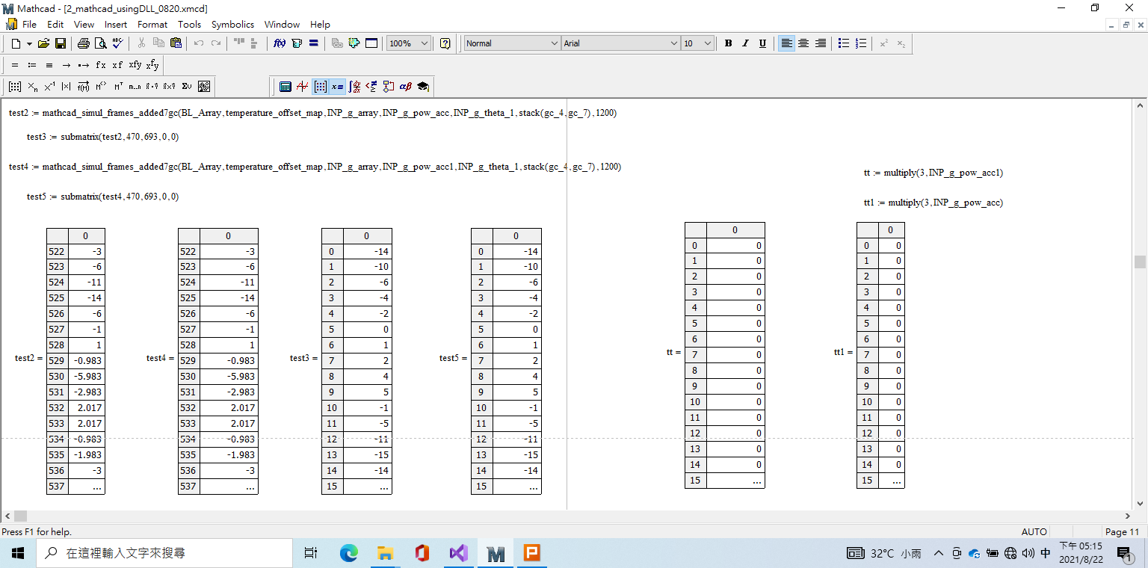1148x568 pixels.
Task: Click the Insert Unit measuring cup icon
Action: [296, 43]
